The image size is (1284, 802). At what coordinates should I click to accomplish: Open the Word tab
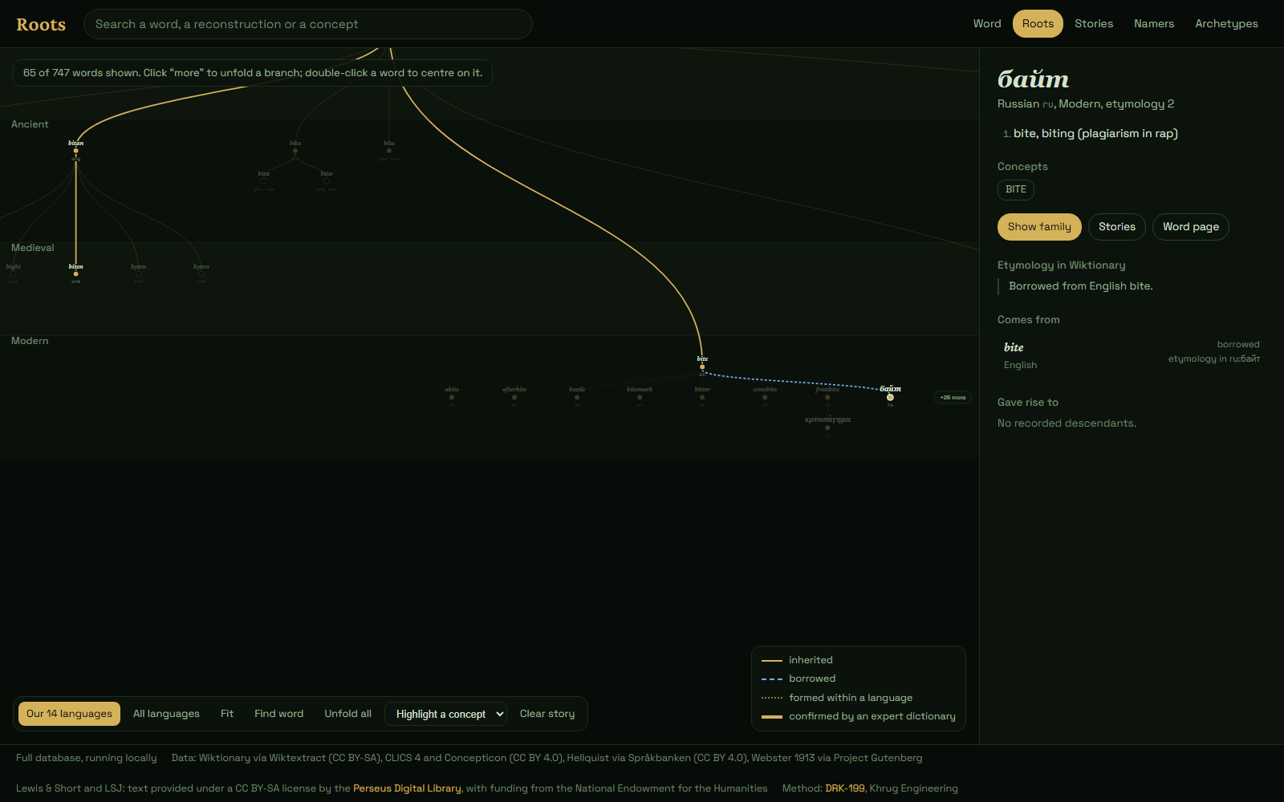click(987, 24)
